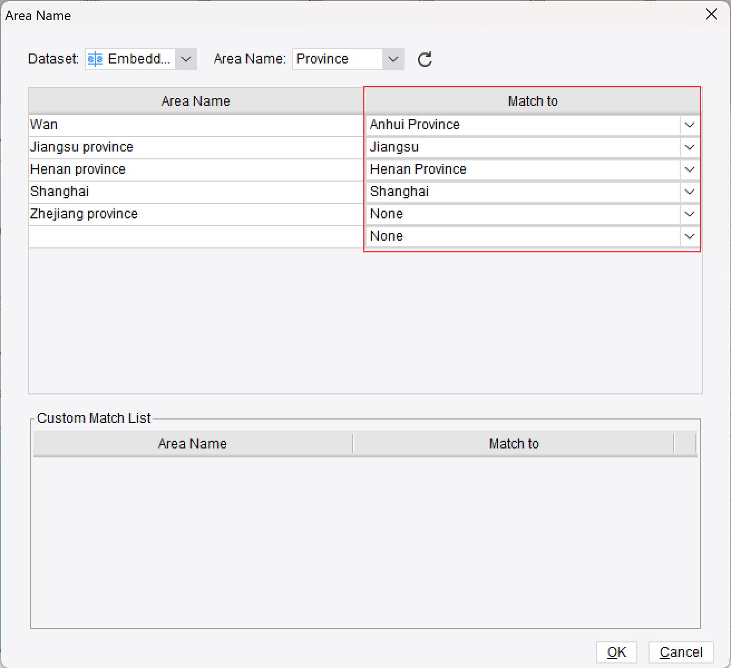Select the Zhejiang province row
Image resolution: width=731 pixels, height=668 pixels.
click(x=195, y=214)
